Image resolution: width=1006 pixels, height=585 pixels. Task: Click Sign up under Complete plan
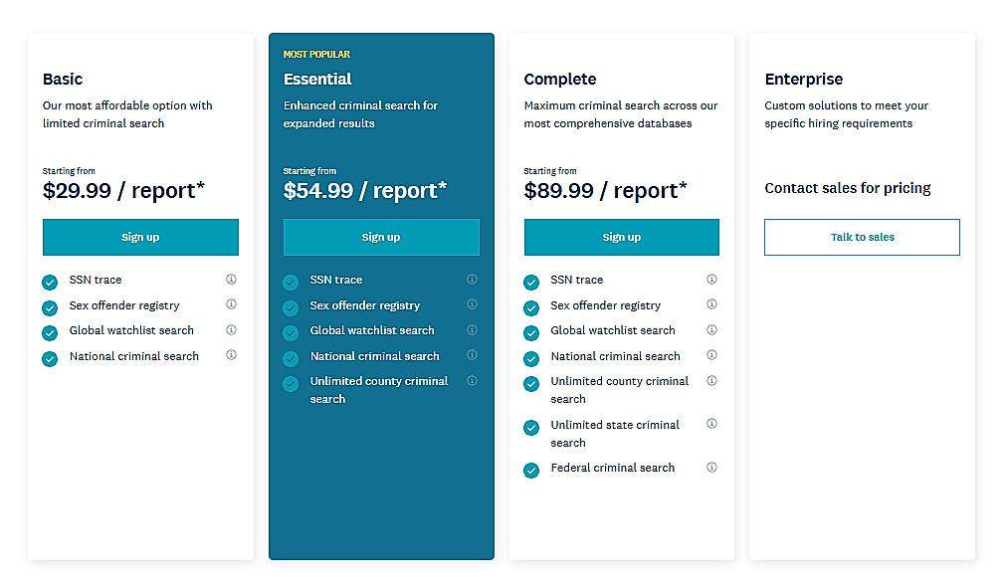[x=622, y=238]
